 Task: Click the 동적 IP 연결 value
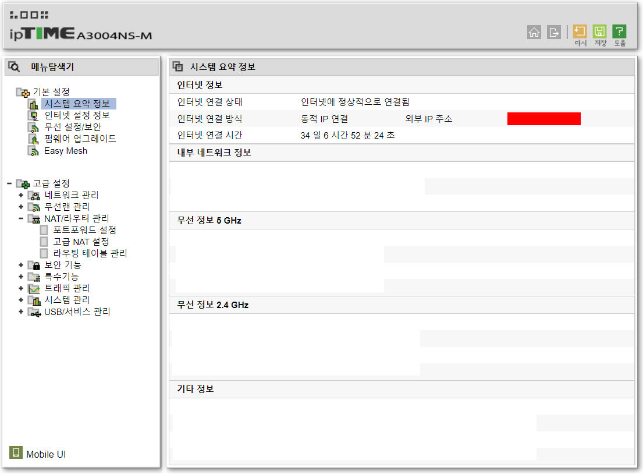click(x=324, y=119)
